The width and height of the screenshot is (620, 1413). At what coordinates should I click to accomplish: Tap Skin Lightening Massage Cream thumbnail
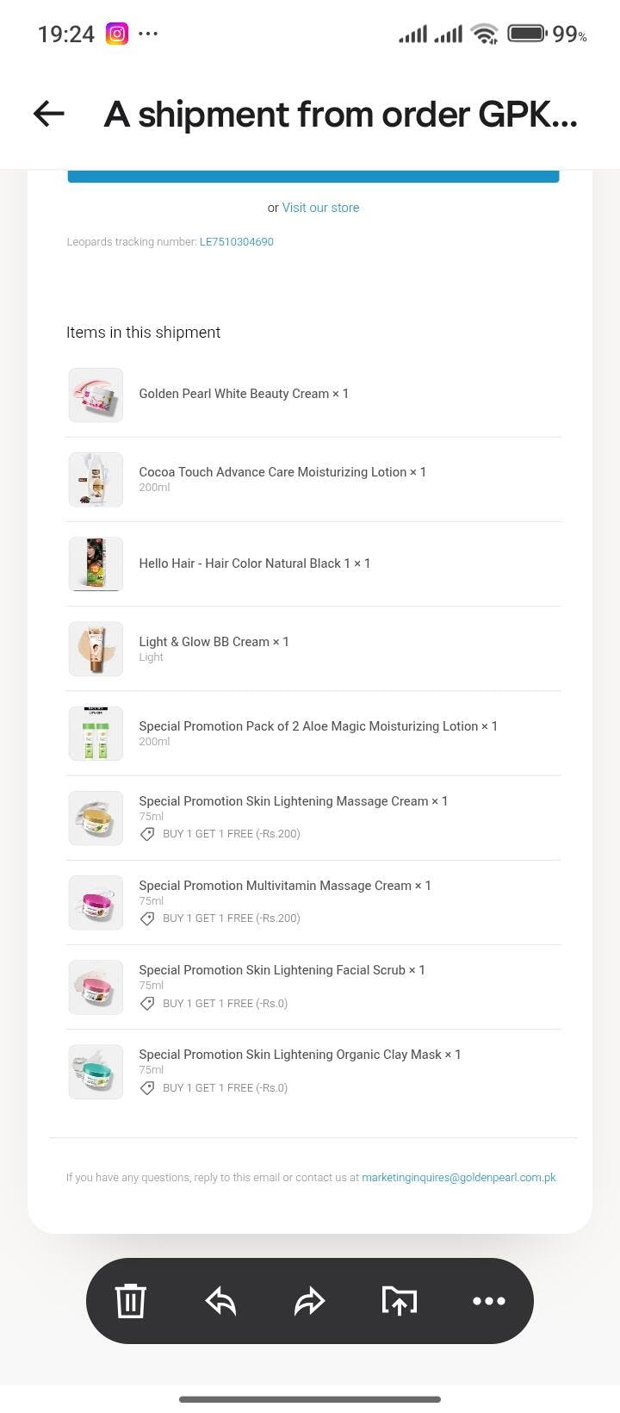[x=96, y=817]
